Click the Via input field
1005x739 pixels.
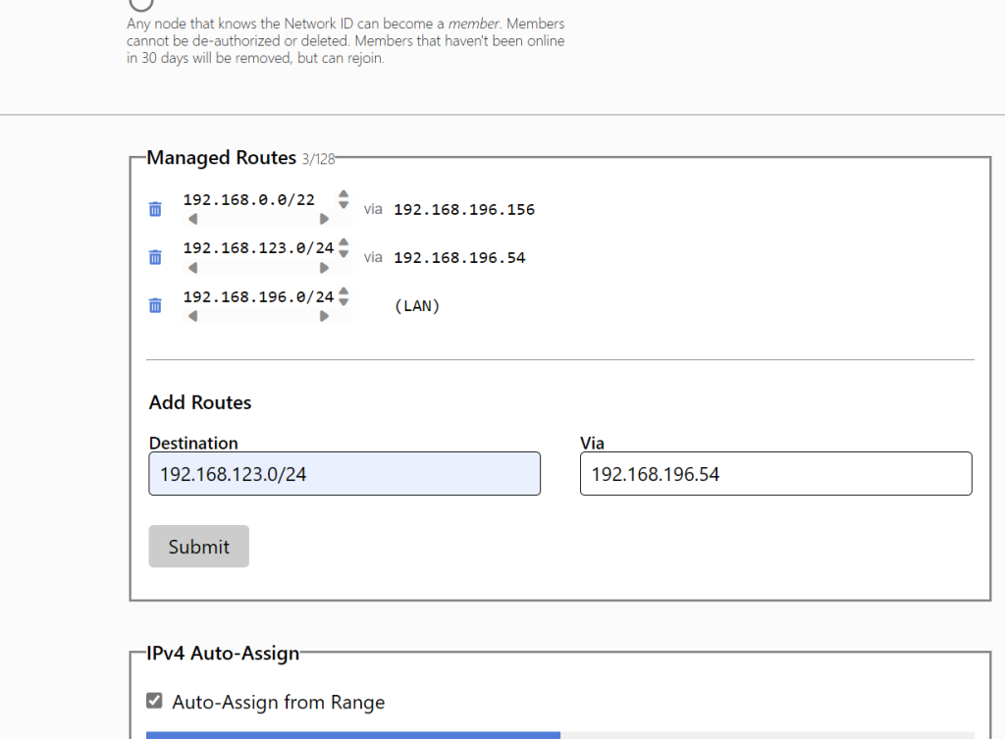775,474
